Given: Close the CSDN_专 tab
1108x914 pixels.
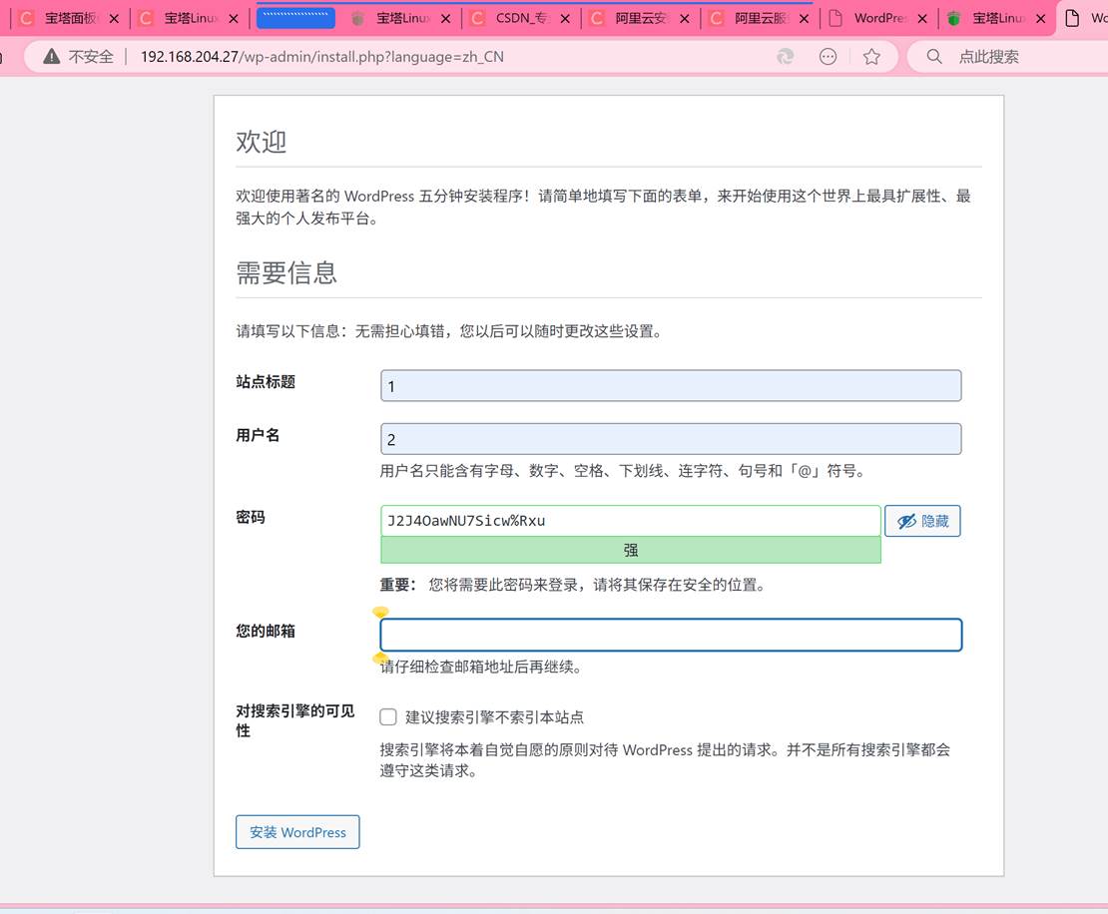Looking at the screenshot, I should (x=565, y=19).
